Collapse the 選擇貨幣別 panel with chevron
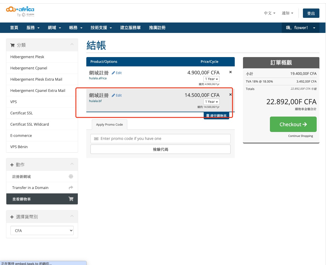 click(x=72, y=216)
